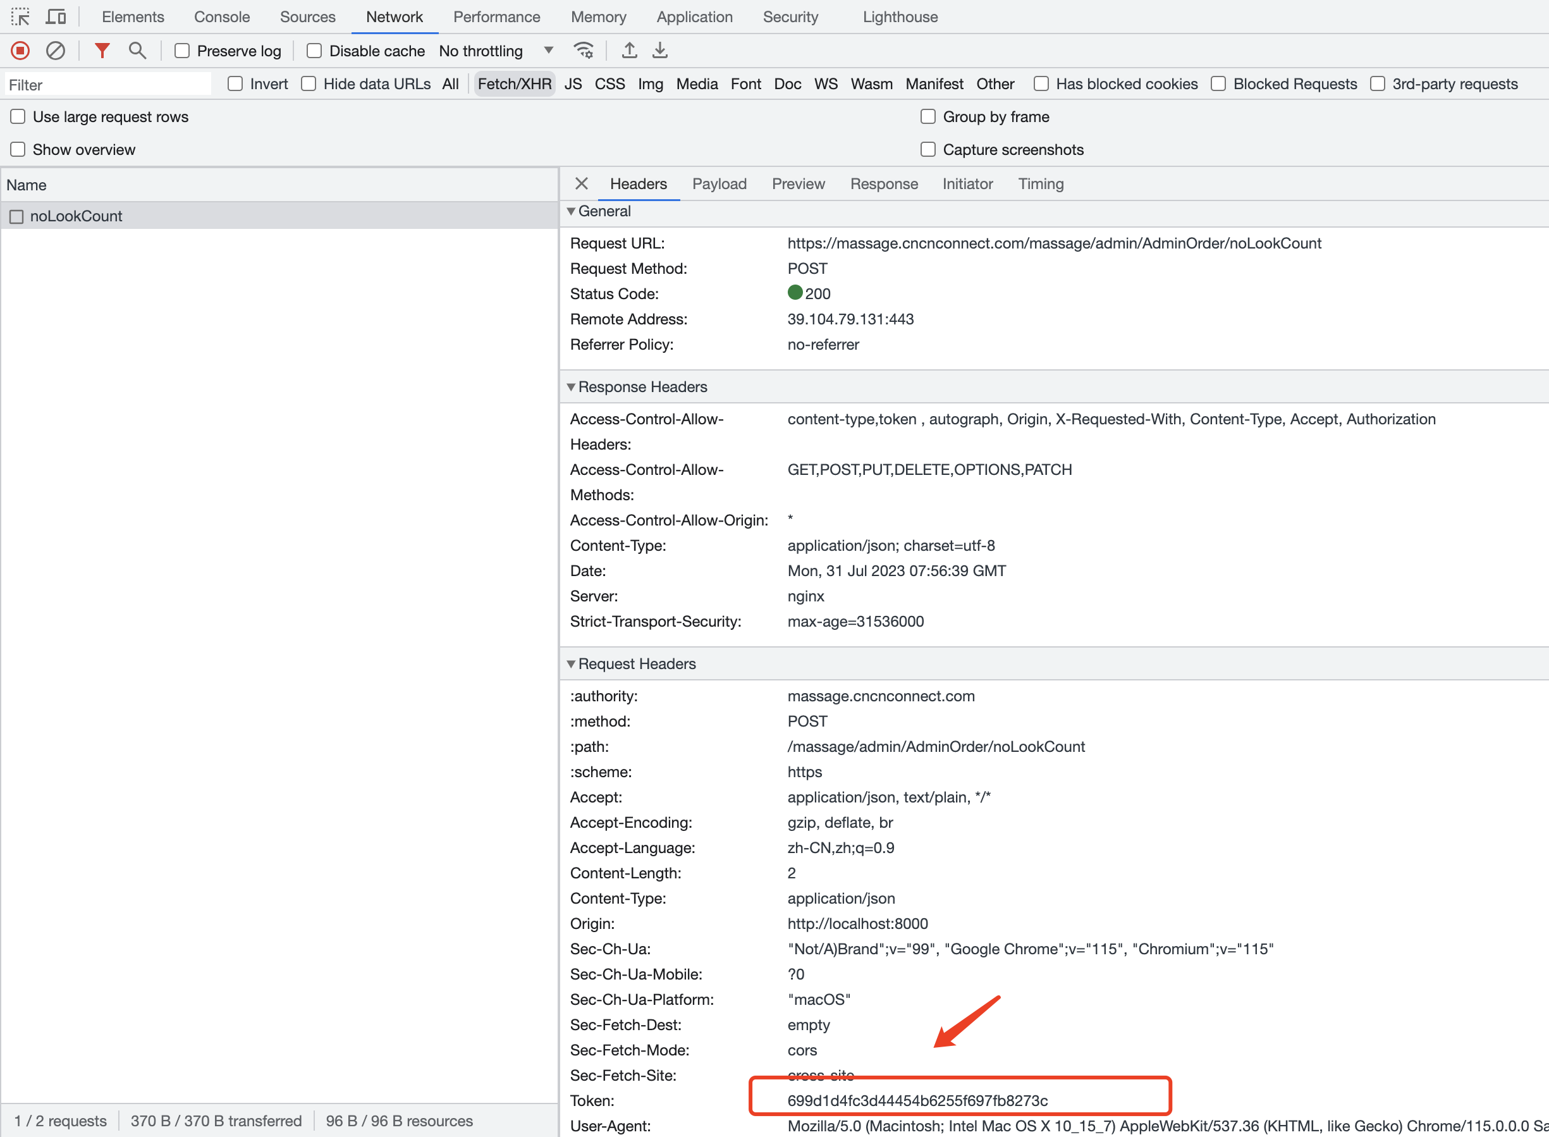The width and height of the screenshot is (1549, 1137).
Task: Click the inspect element selector icon
Action: [21, 16]
